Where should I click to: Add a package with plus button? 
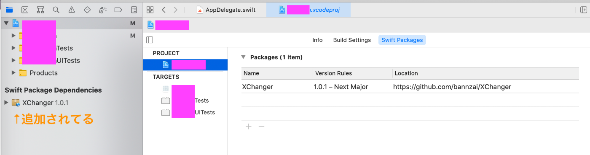pos(248,127)
